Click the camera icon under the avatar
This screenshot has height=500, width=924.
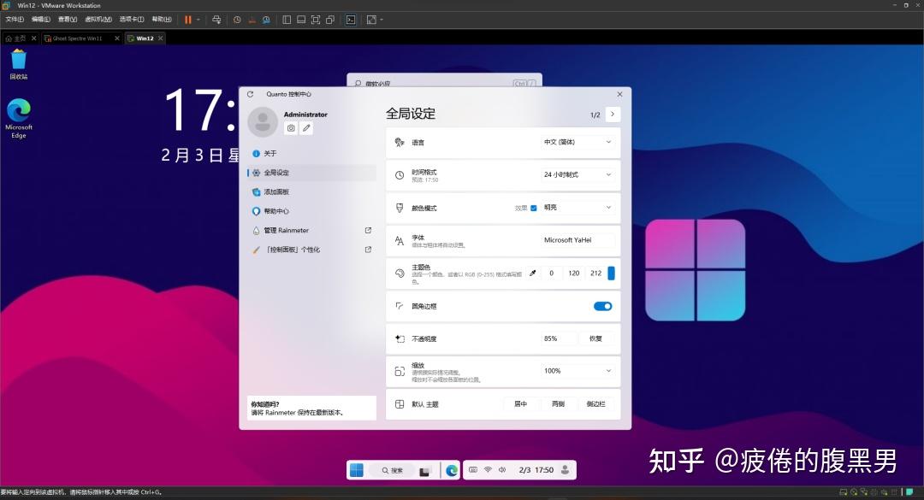point(291,127)
